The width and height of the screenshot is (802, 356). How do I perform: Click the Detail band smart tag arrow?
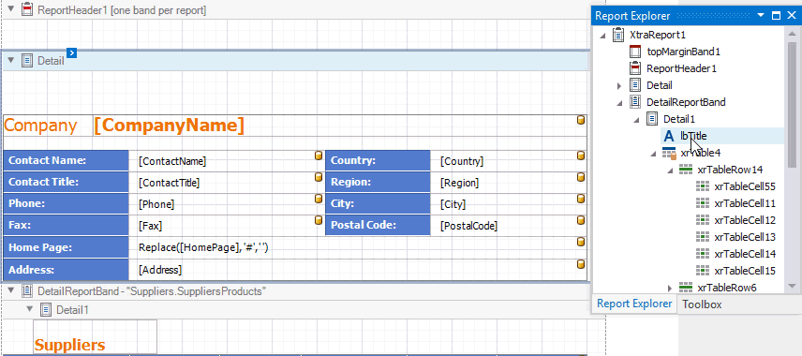[72, 52]
